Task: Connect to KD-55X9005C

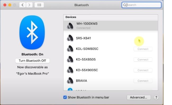Action: [143, 70]
